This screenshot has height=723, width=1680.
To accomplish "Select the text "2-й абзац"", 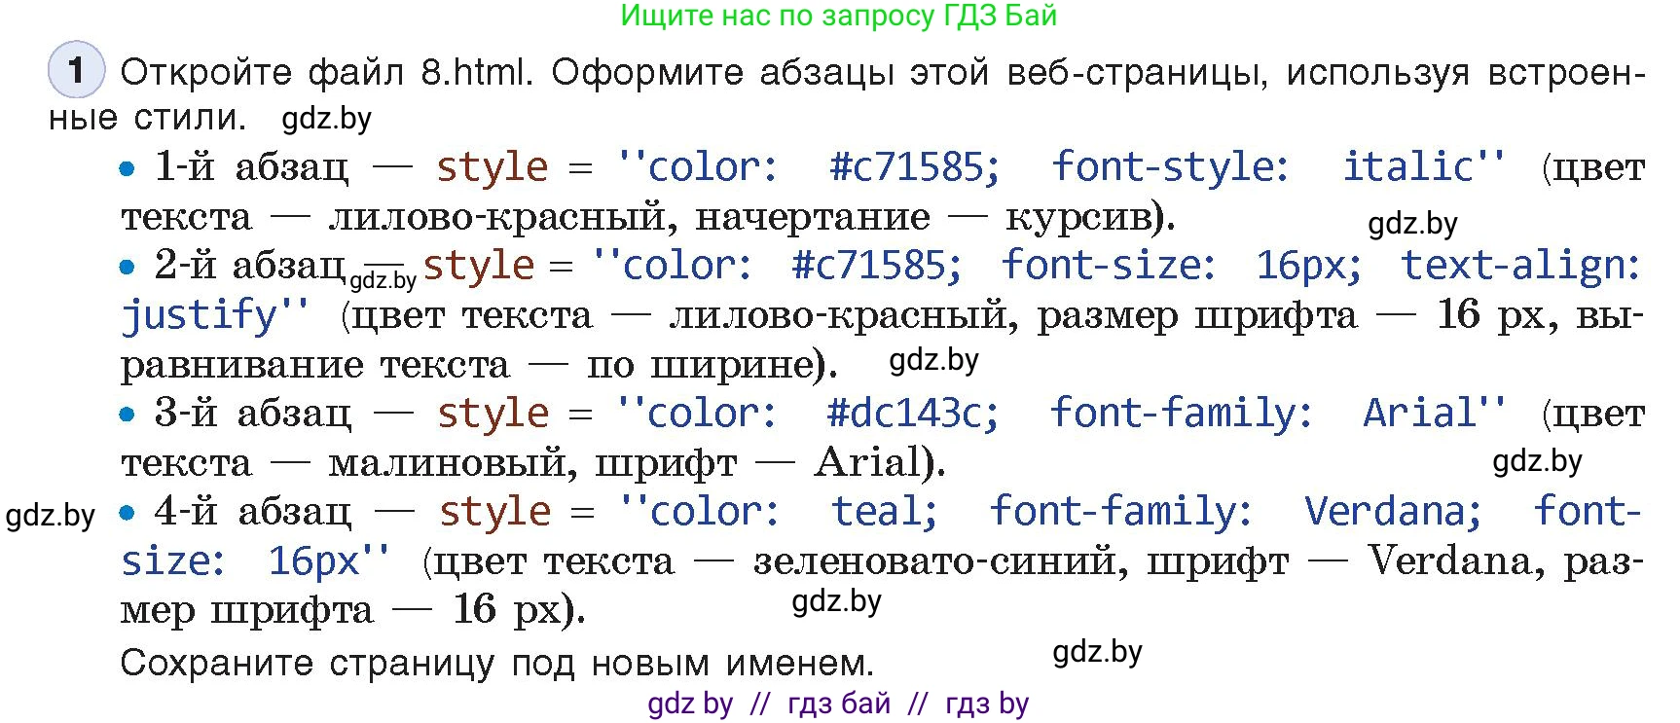I will (250, 265).
